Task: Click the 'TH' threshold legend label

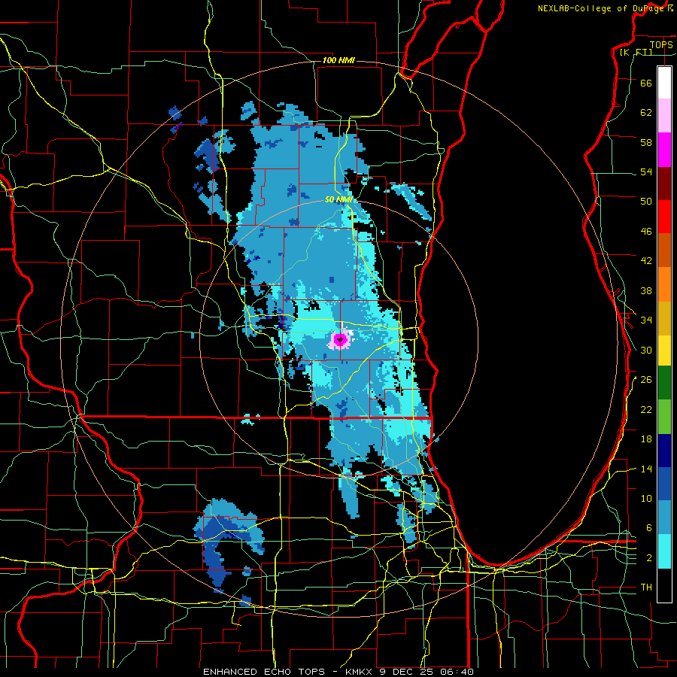Action: click(x=646, y=587)
